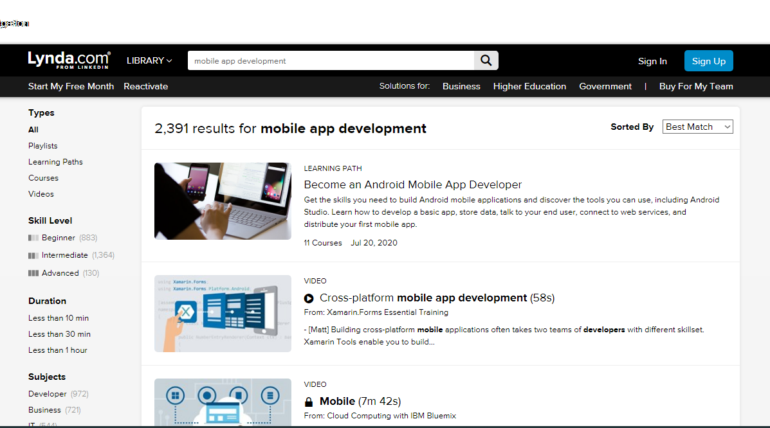Select Advanced skill level bars icon
Image resolution: width=770 pixels, height=428 pixels.
point(33,273)
